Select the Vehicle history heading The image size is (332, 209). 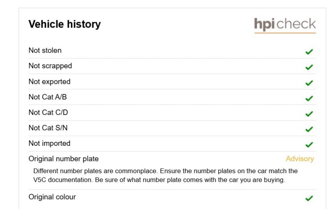[64, 24]
